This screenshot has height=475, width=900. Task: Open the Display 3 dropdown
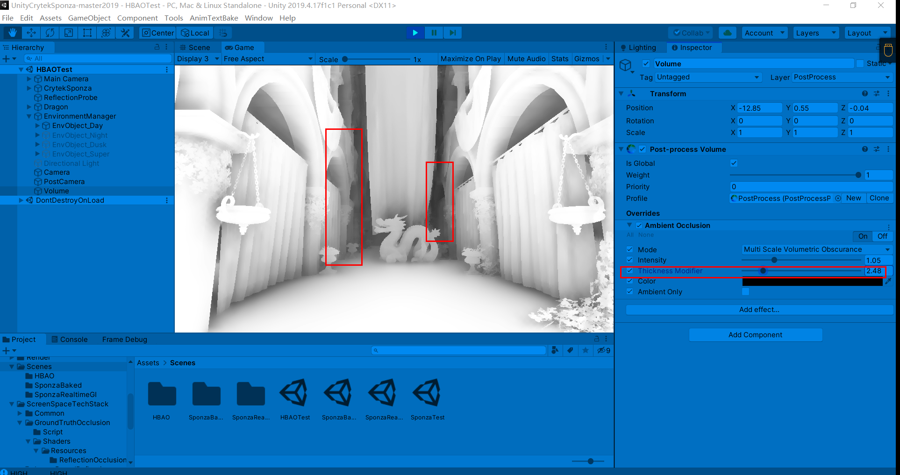[198, 58]
